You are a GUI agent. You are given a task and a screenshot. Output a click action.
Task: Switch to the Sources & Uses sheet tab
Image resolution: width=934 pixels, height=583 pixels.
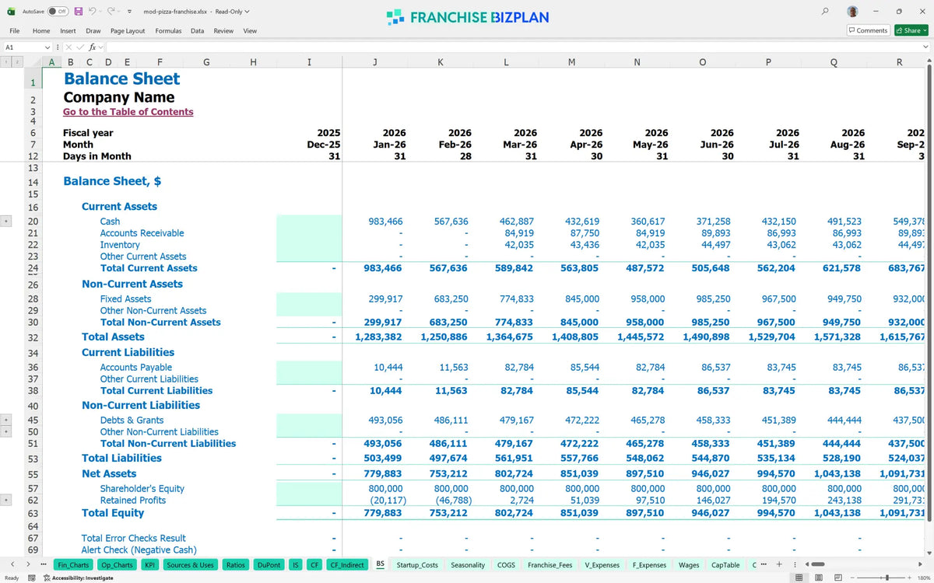[x=190, y=564]
